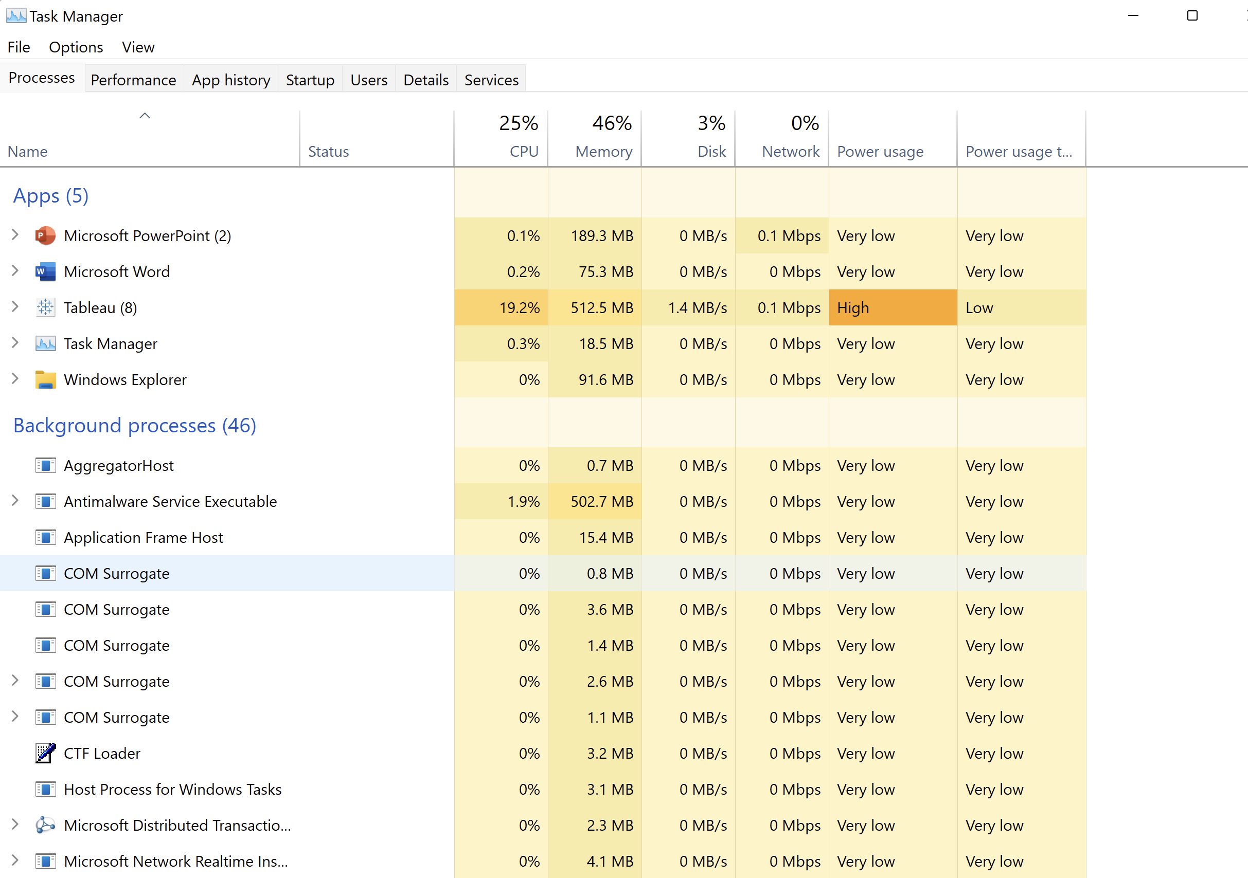1248x878 pixels.
Task: Click the Tableau app icon
Action: pos(46,307)
